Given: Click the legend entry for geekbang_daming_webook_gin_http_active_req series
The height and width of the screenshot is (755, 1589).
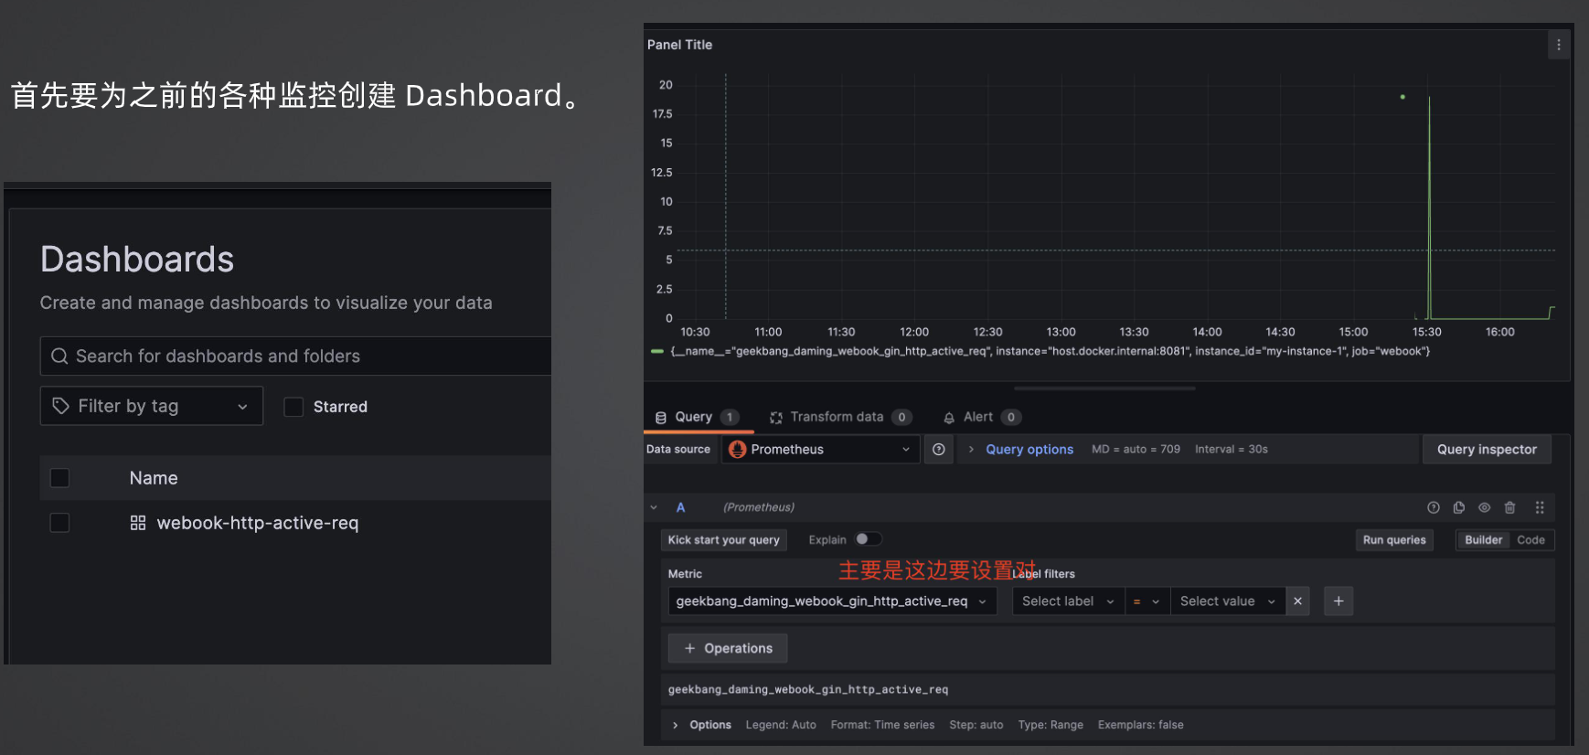Looking at the screenshot, I should point(1050,351).
